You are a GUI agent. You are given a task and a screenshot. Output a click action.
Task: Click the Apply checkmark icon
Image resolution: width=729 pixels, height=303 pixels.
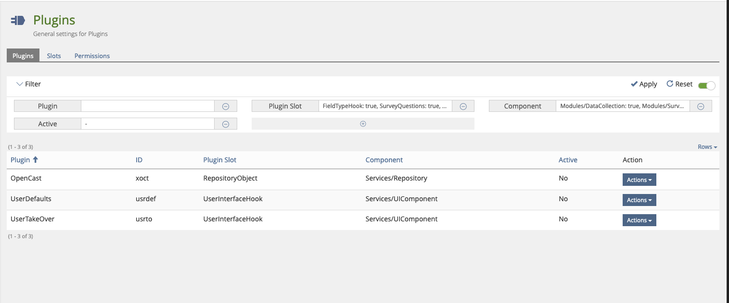coord(634,84)
